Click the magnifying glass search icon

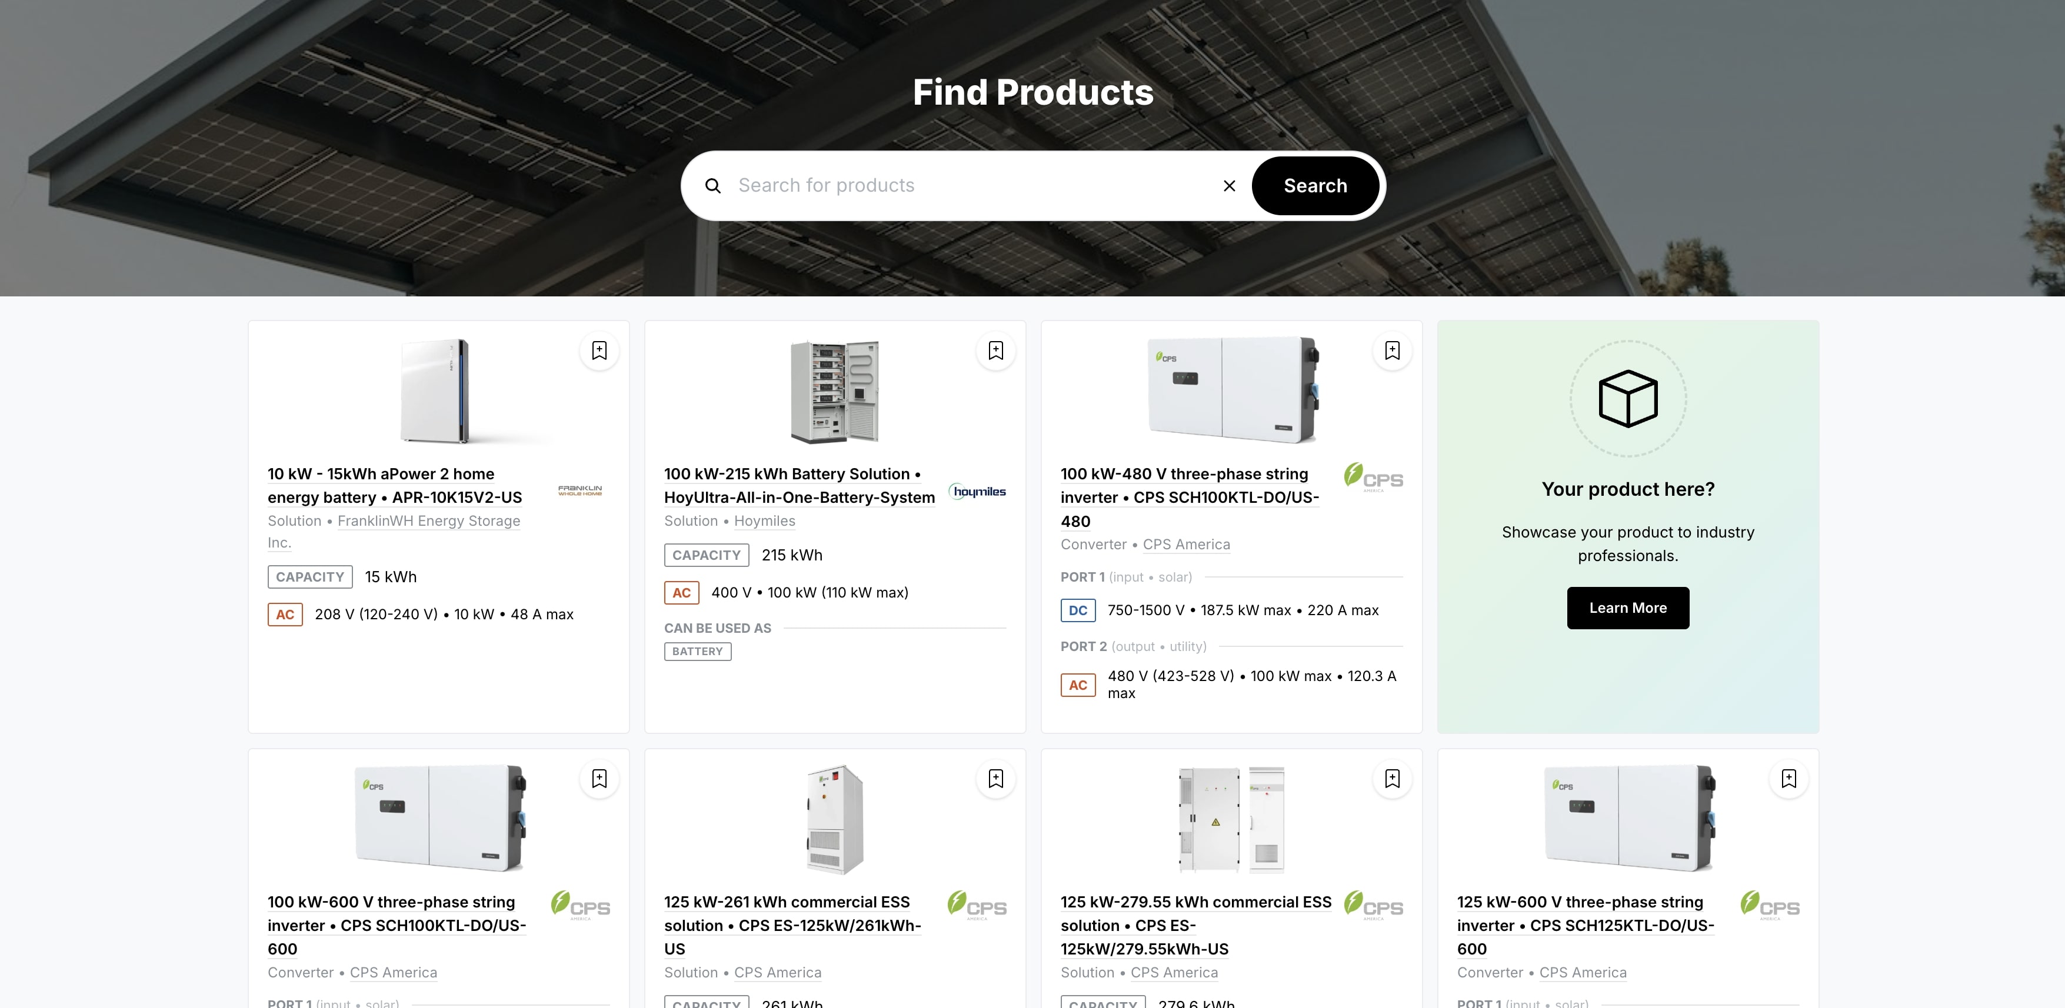712,186
